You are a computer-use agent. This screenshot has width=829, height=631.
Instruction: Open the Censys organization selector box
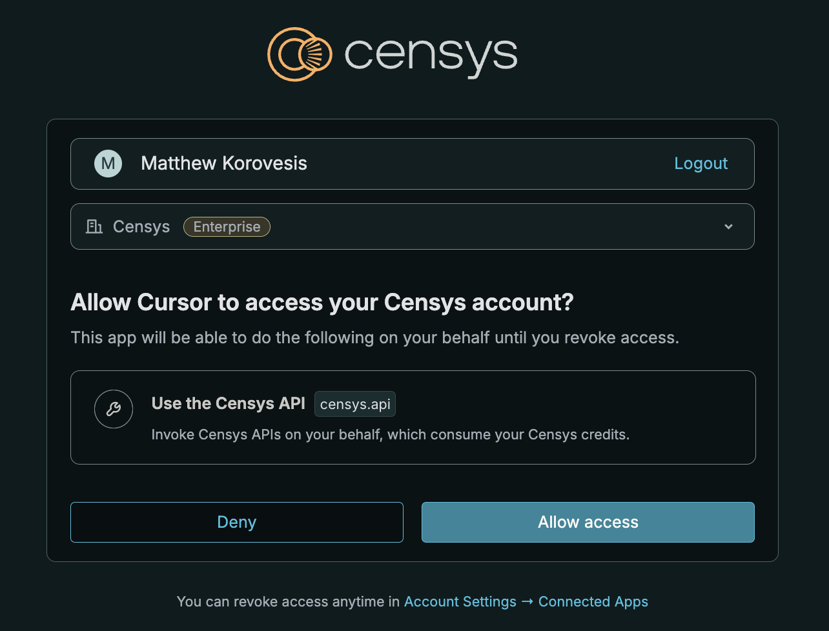(x=413, y=226)
